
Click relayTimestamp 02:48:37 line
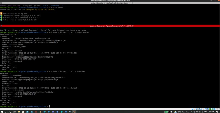point(39,53)
